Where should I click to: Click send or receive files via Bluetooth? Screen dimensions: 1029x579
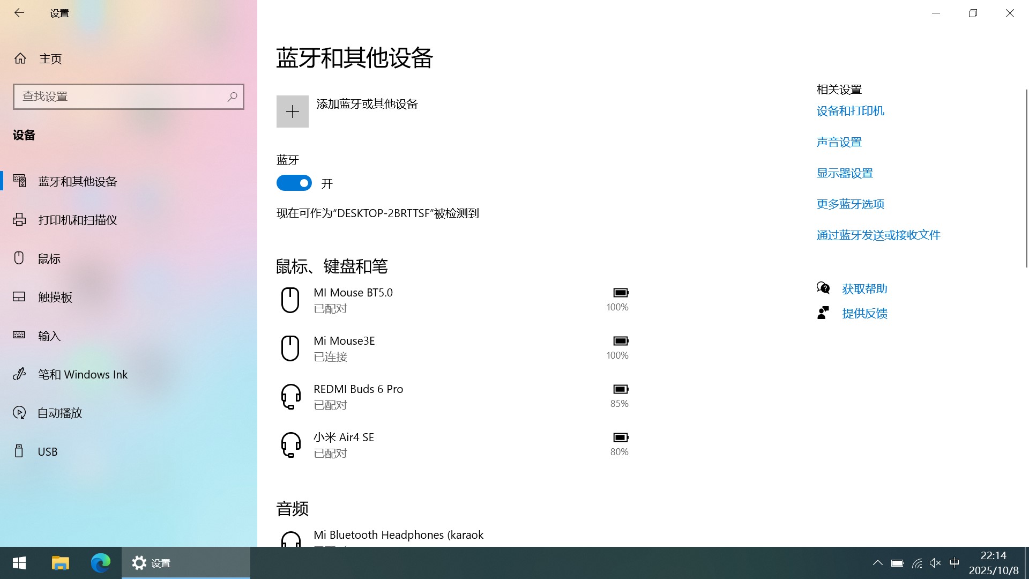click(x=878, y=235)
